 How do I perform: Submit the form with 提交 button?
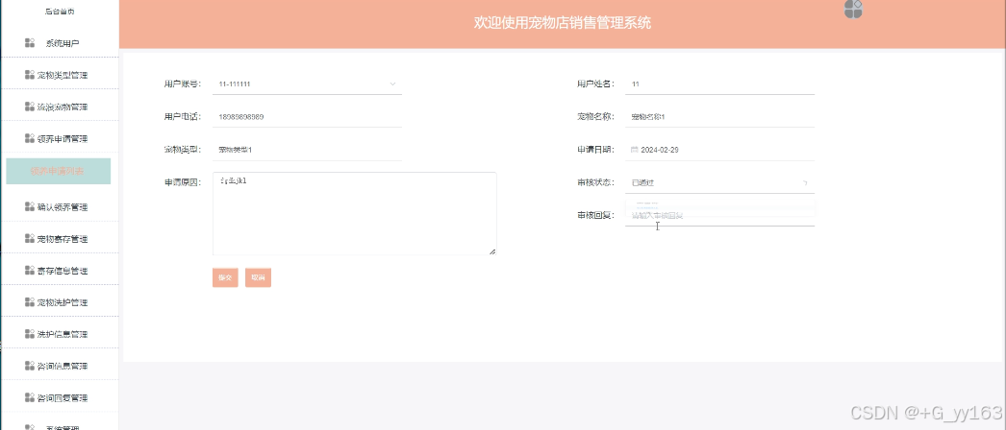[x=225, y=277]
